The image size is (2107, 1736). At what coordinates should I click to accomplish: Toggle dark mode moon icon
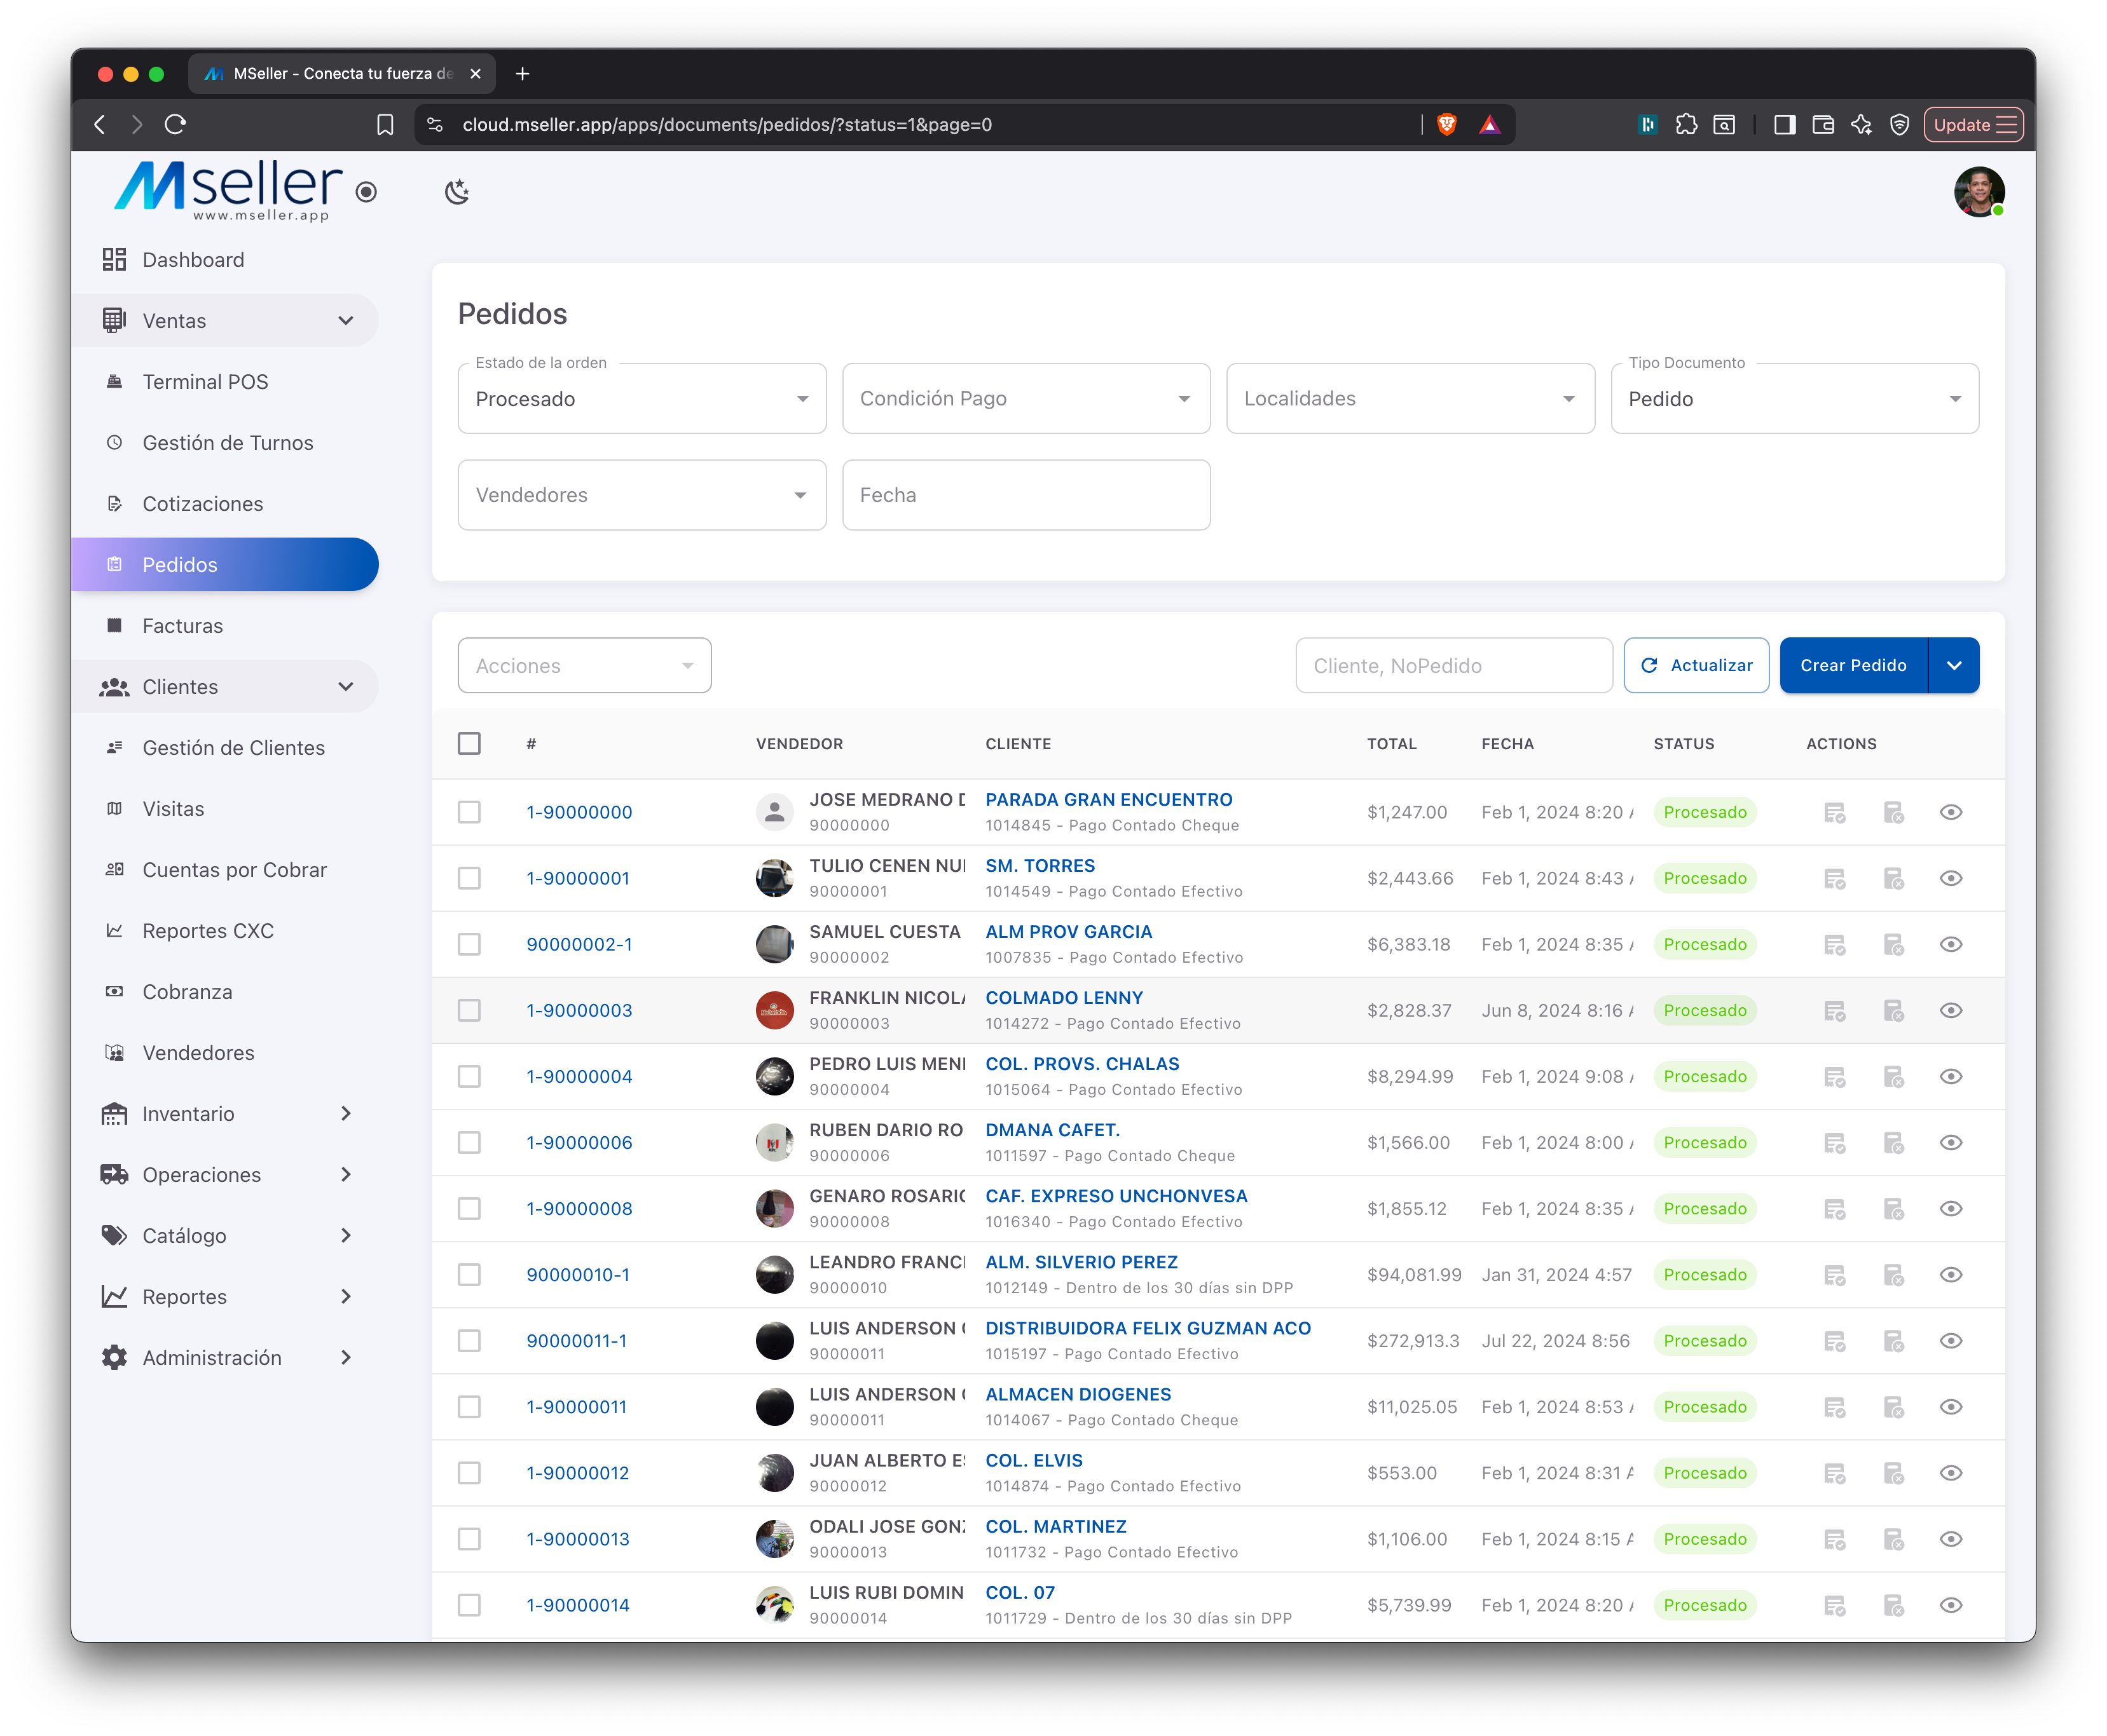coord(457,191)
